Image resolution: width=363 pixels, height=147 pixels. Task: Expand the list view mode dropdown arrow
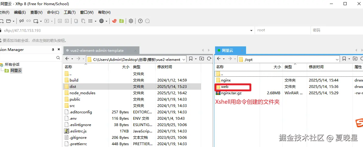95,21
